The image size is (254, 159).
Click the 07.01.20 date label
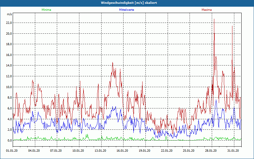(x=56, y=151)
